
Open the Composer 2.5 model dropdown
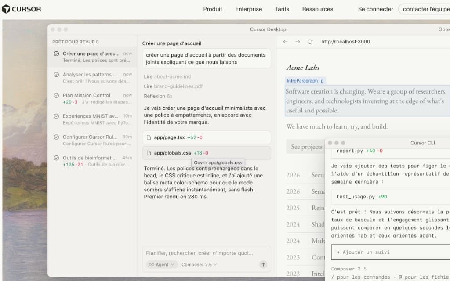199,264
